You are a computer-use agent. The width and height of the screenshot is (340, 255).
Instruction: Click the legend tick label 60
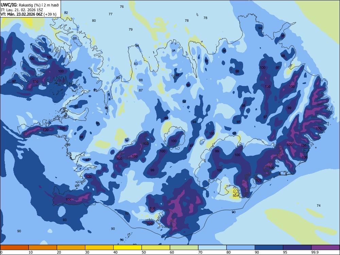tap(172, 252)
